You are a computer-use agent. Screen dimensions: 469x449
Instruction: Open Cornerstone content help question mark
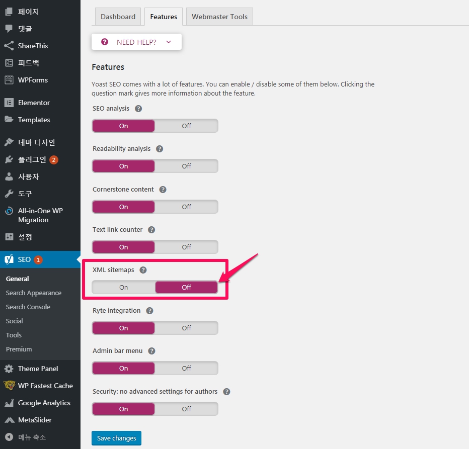pos(163,190)
